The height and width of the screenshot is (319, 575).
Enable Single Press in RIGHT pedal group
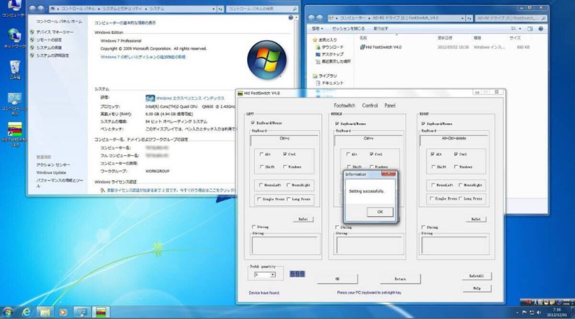pos(432,198)
